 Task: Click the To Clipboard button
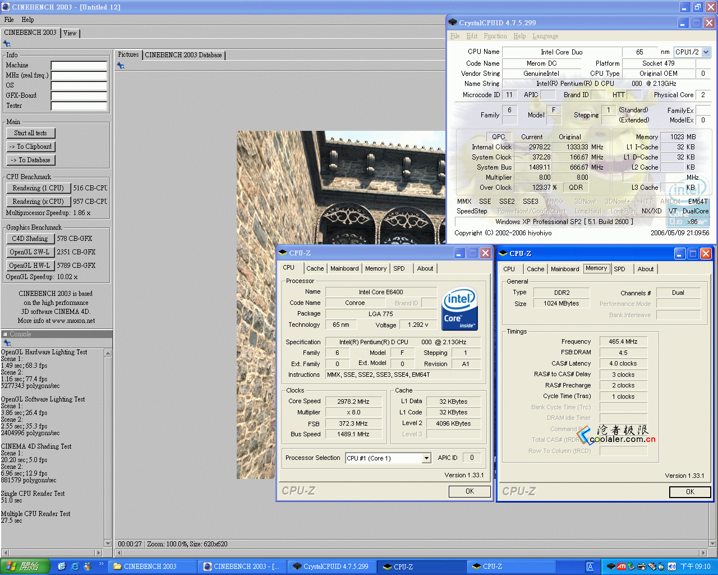click(31, 147)
